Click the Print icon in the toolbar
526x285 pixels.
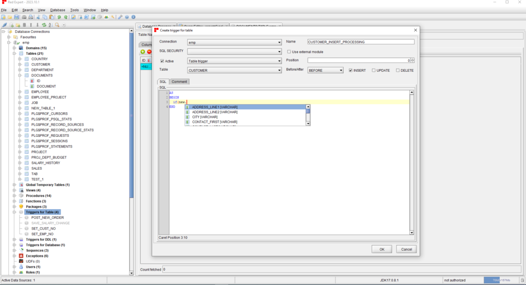point(31,17)
